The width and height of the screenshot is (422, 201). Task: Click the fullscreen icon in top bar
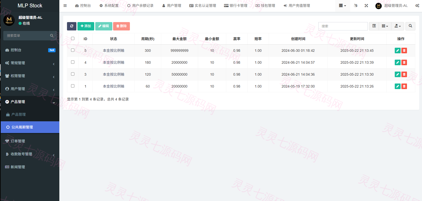click(x=366, y=6)
